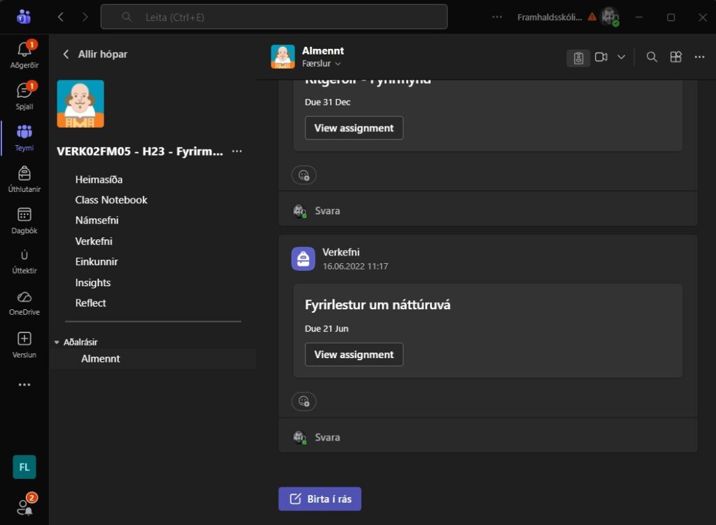Select Einkunnir in the team menu
The height and width of the screenshot is (525, 716).
(96, 262)
